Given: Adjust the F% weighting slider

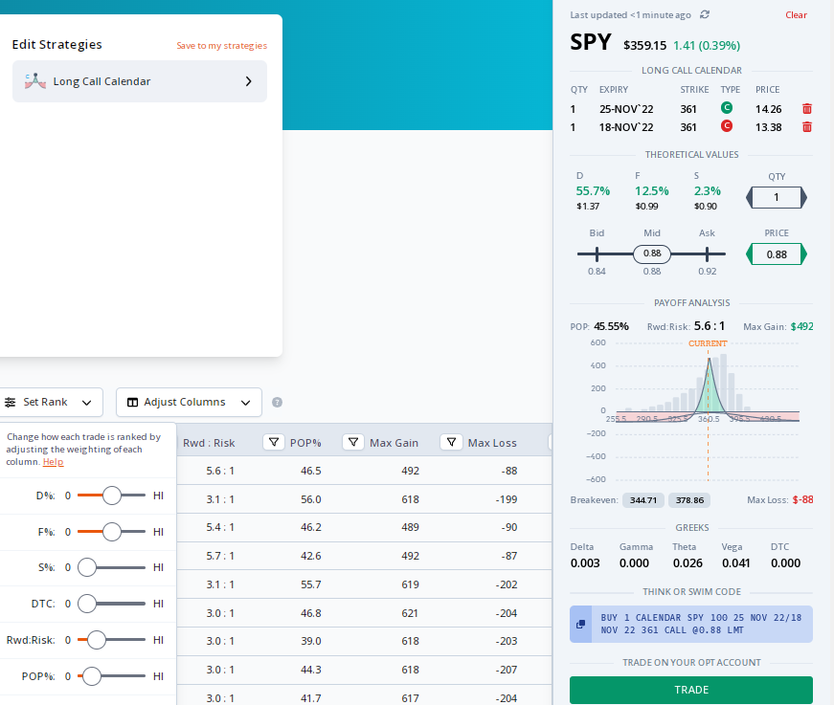Looking at the screenshot, I should [x=112, y=531].
